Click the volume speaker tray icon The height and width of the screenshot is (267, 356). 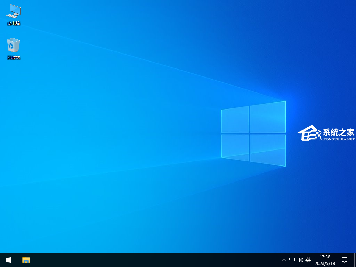[300, 260]
